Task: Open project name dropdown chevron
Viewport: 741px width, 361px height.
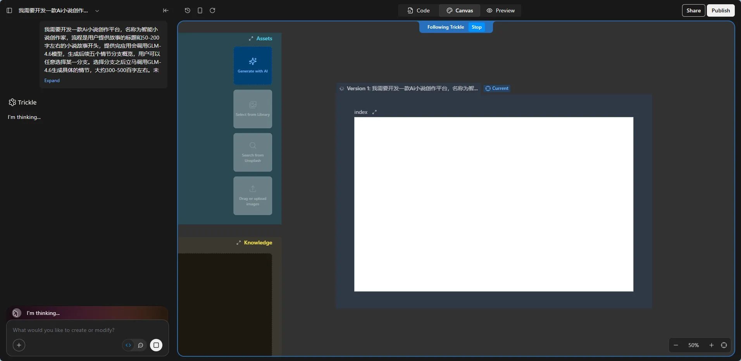Action: [x=97, y=11]
